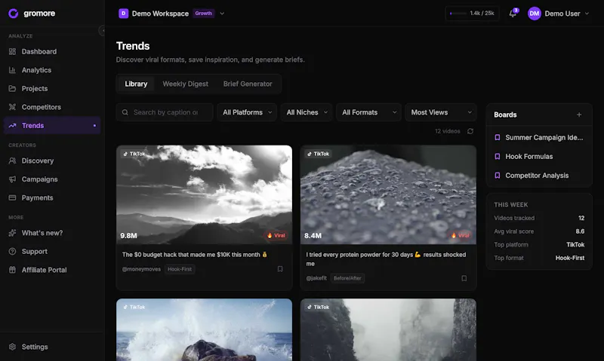Change Most Views sort order
This screenshot has width=604, height=361.
pos(441,112)
